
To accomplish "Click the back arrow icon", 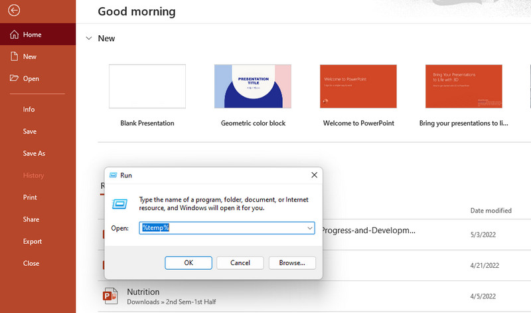I will click(15, 11).
